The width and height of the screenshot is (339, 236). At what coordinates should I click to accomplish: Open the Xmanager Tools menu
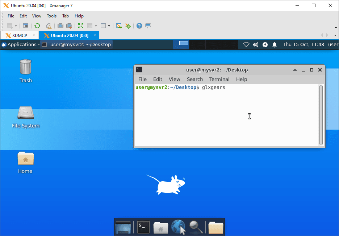point(51,16)
